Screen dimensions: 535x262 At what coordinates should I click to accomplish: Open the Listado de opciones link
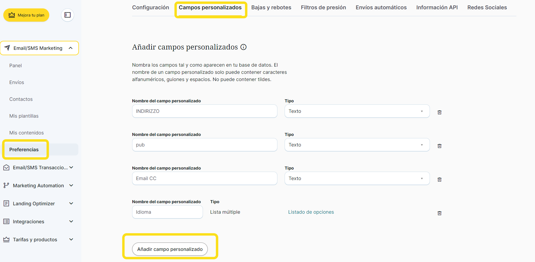311,212
